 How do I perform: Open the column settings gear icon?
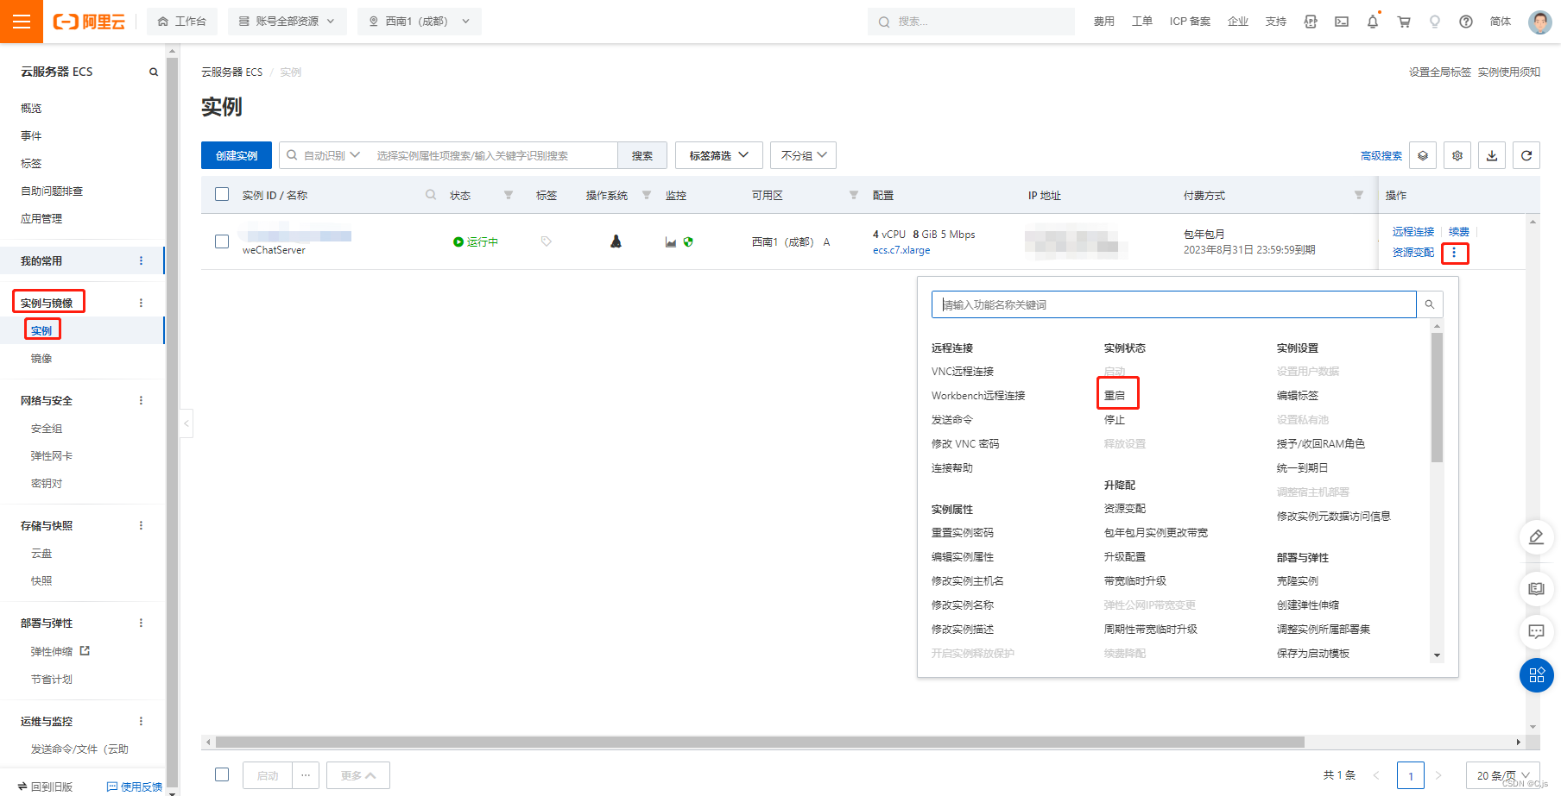[x=1457, y=155]
